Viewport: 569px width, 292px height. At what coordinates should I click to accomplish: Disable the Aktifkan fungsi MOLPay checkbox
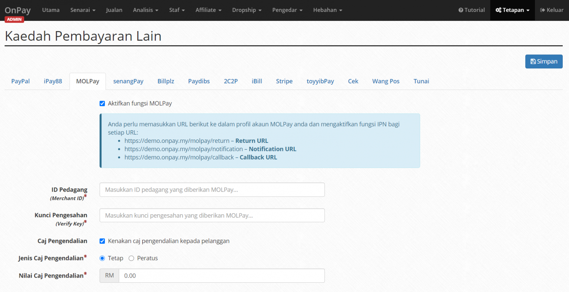102,104
